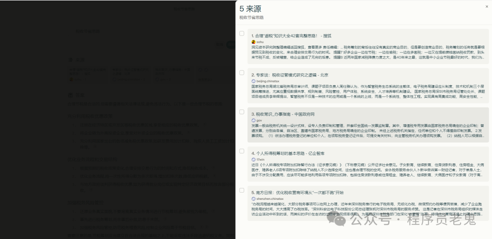492x239 pixels.
Task: Open link 税收常识_办事指南 - 中国政府网
Action: [x=283, y=114]
